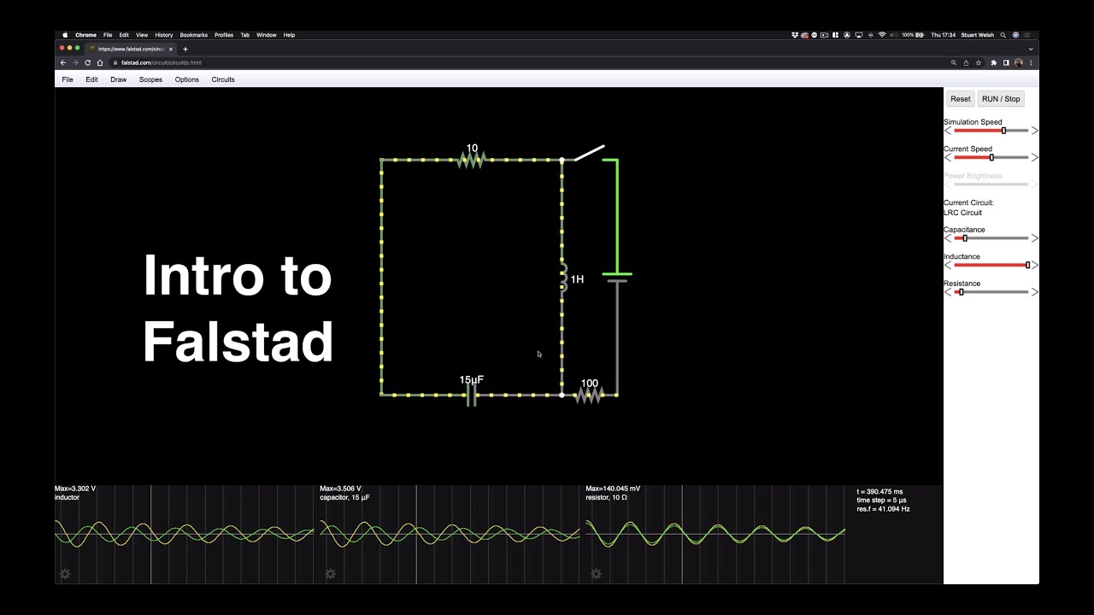
Task: Toggle the Chrome side panel icon
Action: pos(1006,62)
